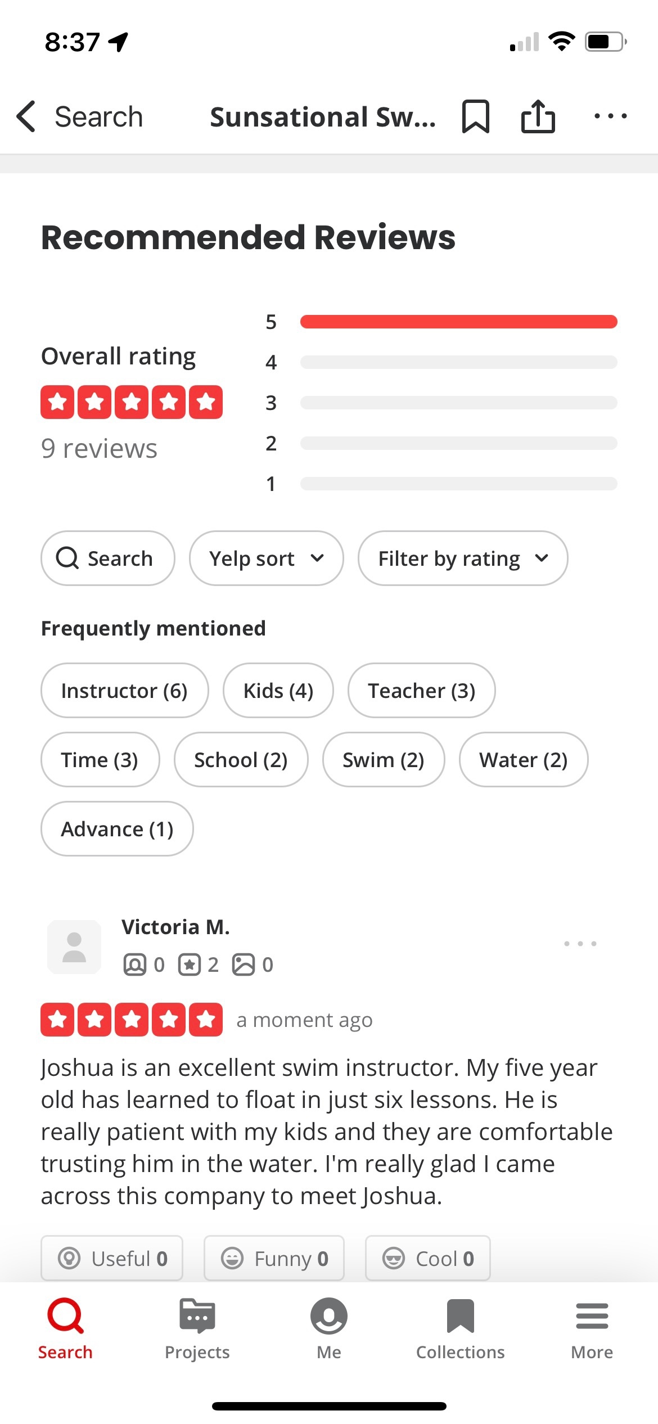Tap the 5-star rating bar
658x1424 pixels.
coord(458,322)
